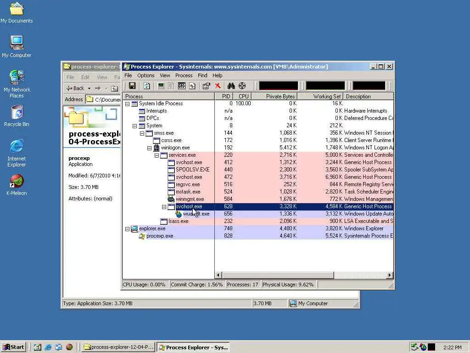The height and width of the screenshot is (353, 470).
Task: Collapse the explorer.exe tree node
Action: (128, 229)
